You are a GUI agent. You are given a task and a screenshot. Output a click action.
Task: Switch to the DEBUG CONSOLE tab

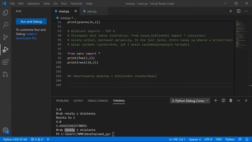pyautogui.click(x=98, y=101)
